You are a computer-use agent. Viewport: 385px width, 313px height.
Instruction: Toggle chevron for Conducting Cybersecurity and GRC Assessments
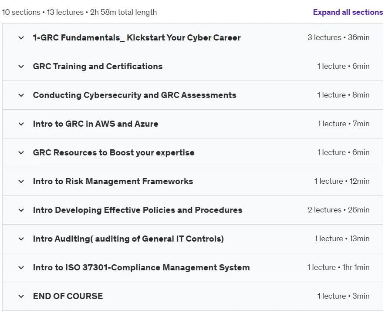(21, 95)
